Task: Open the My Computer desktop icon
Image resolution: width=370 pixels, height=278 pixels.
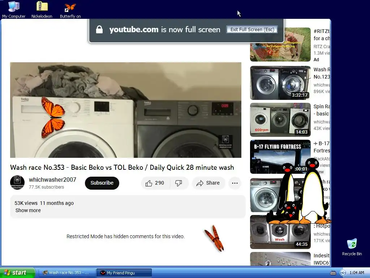Action: pos(14,9)
